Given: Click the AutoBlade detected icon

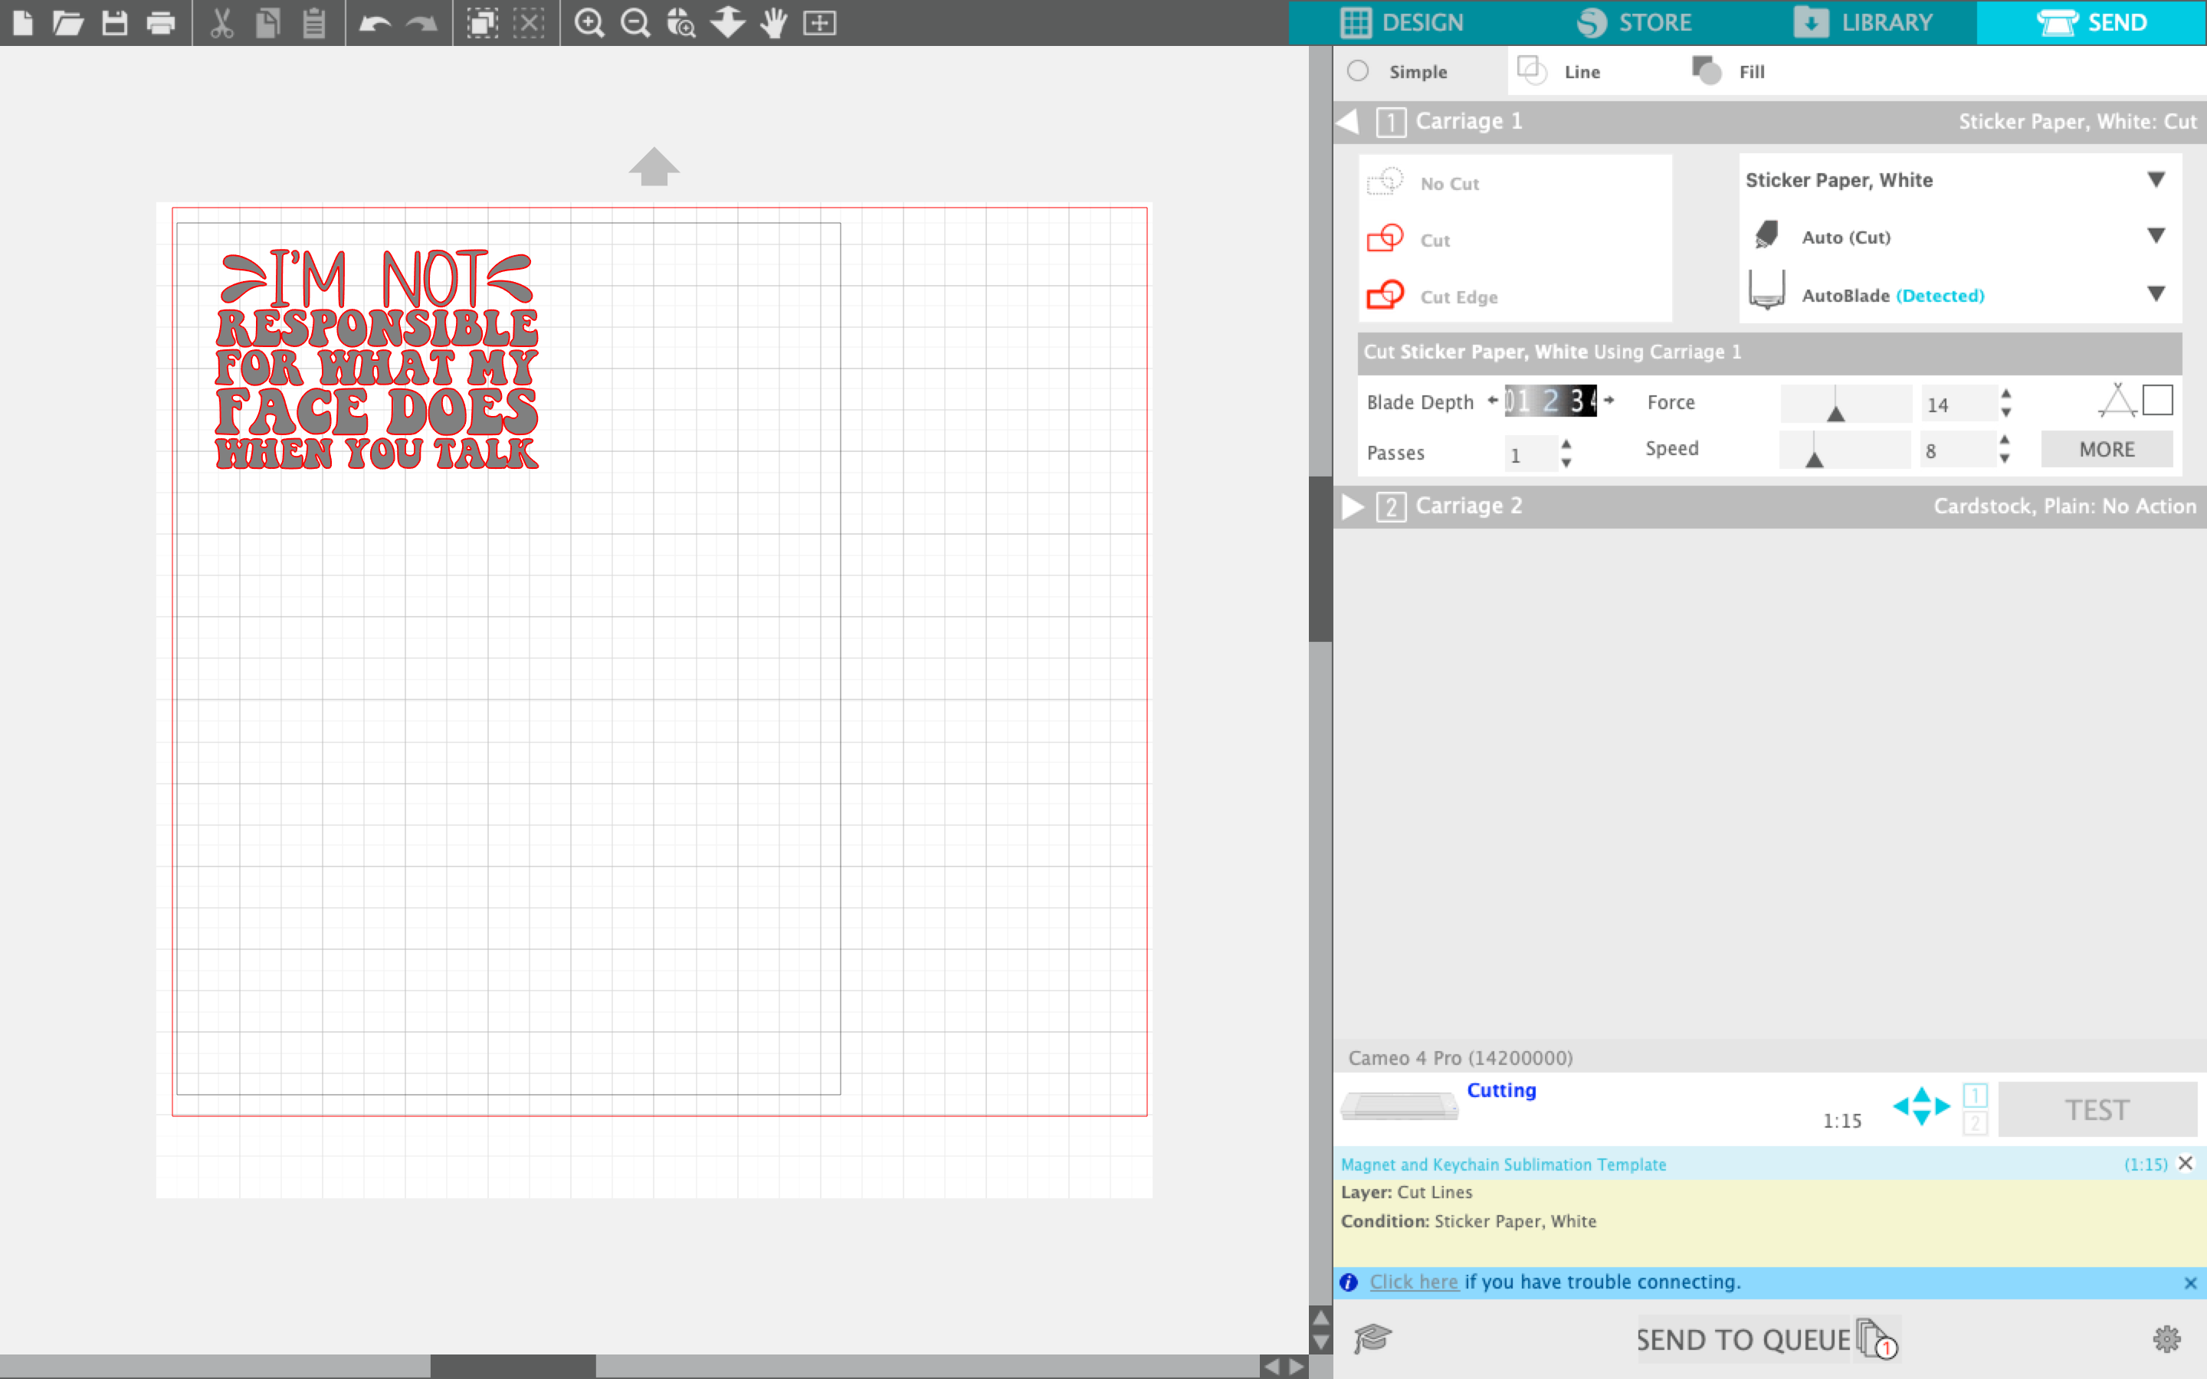Looking at the screenshot, I should pyautogui.click(x=1767, y=294).
